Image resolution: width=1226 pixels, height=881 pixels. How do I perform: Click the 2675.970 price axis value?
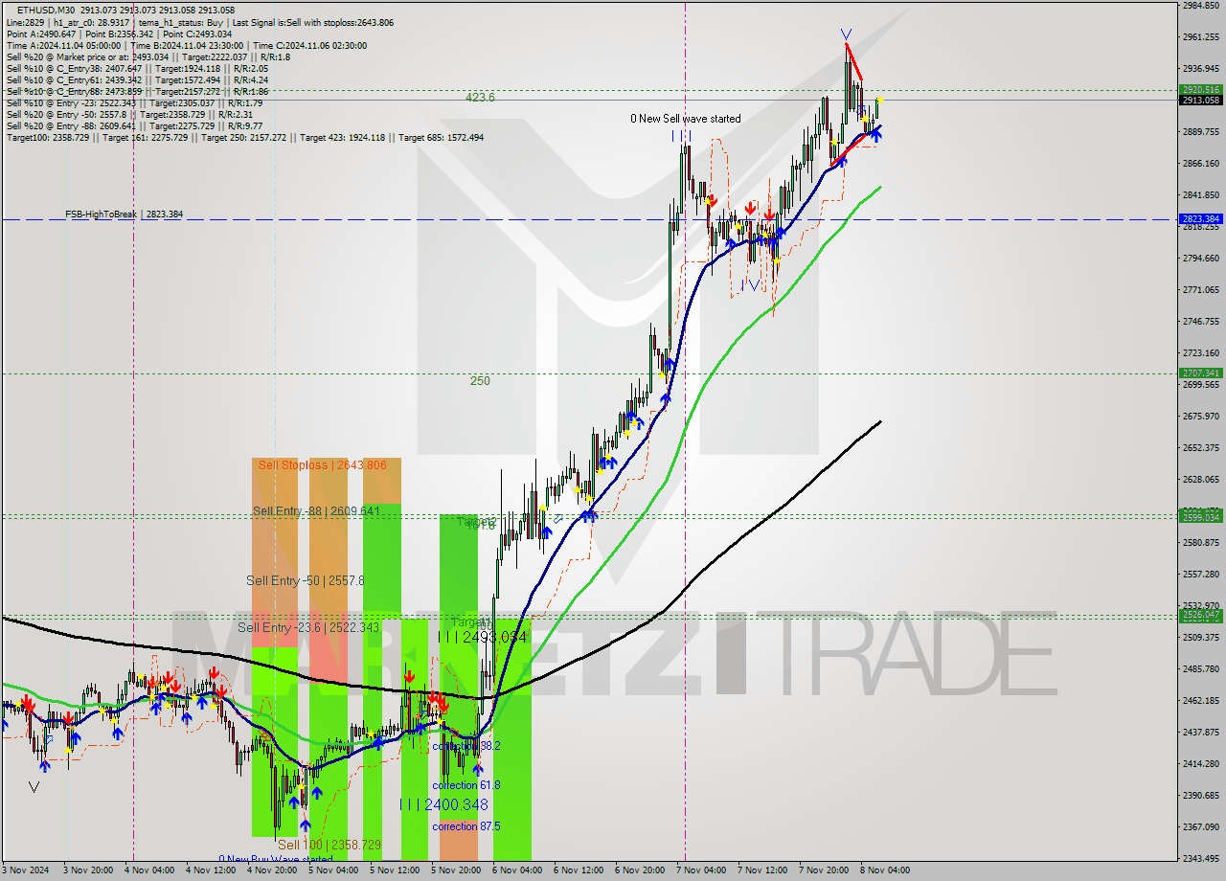pos(1200,416)
